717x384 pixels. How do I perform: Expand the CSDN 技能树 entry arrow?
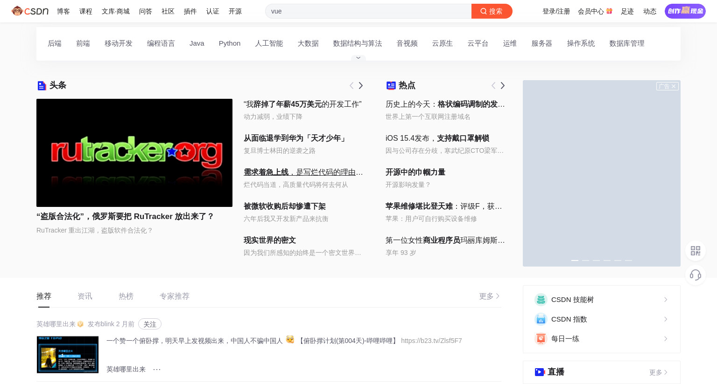(x=666, y=300)
